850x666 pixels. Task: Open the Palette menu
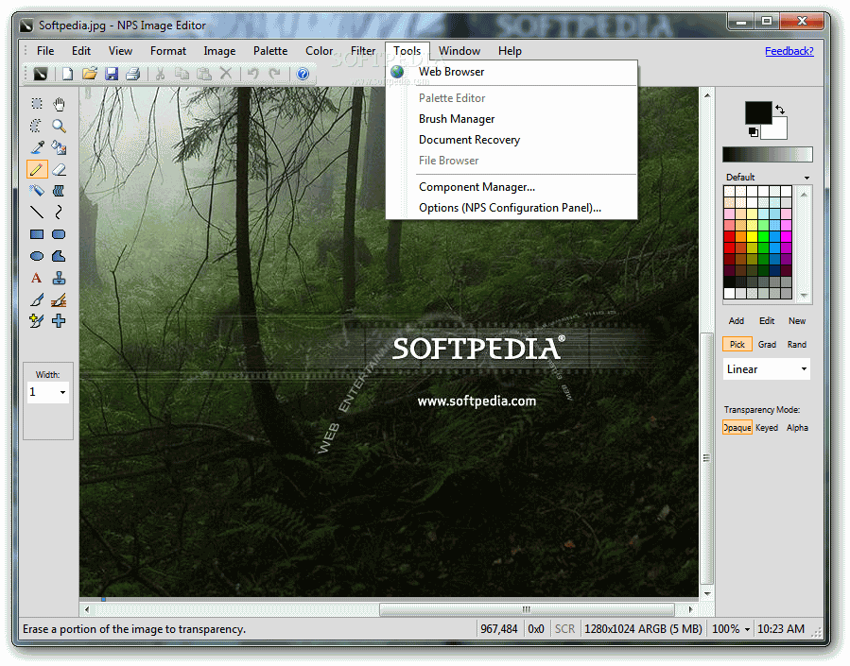pyautogui.click(x=270, y=51)
